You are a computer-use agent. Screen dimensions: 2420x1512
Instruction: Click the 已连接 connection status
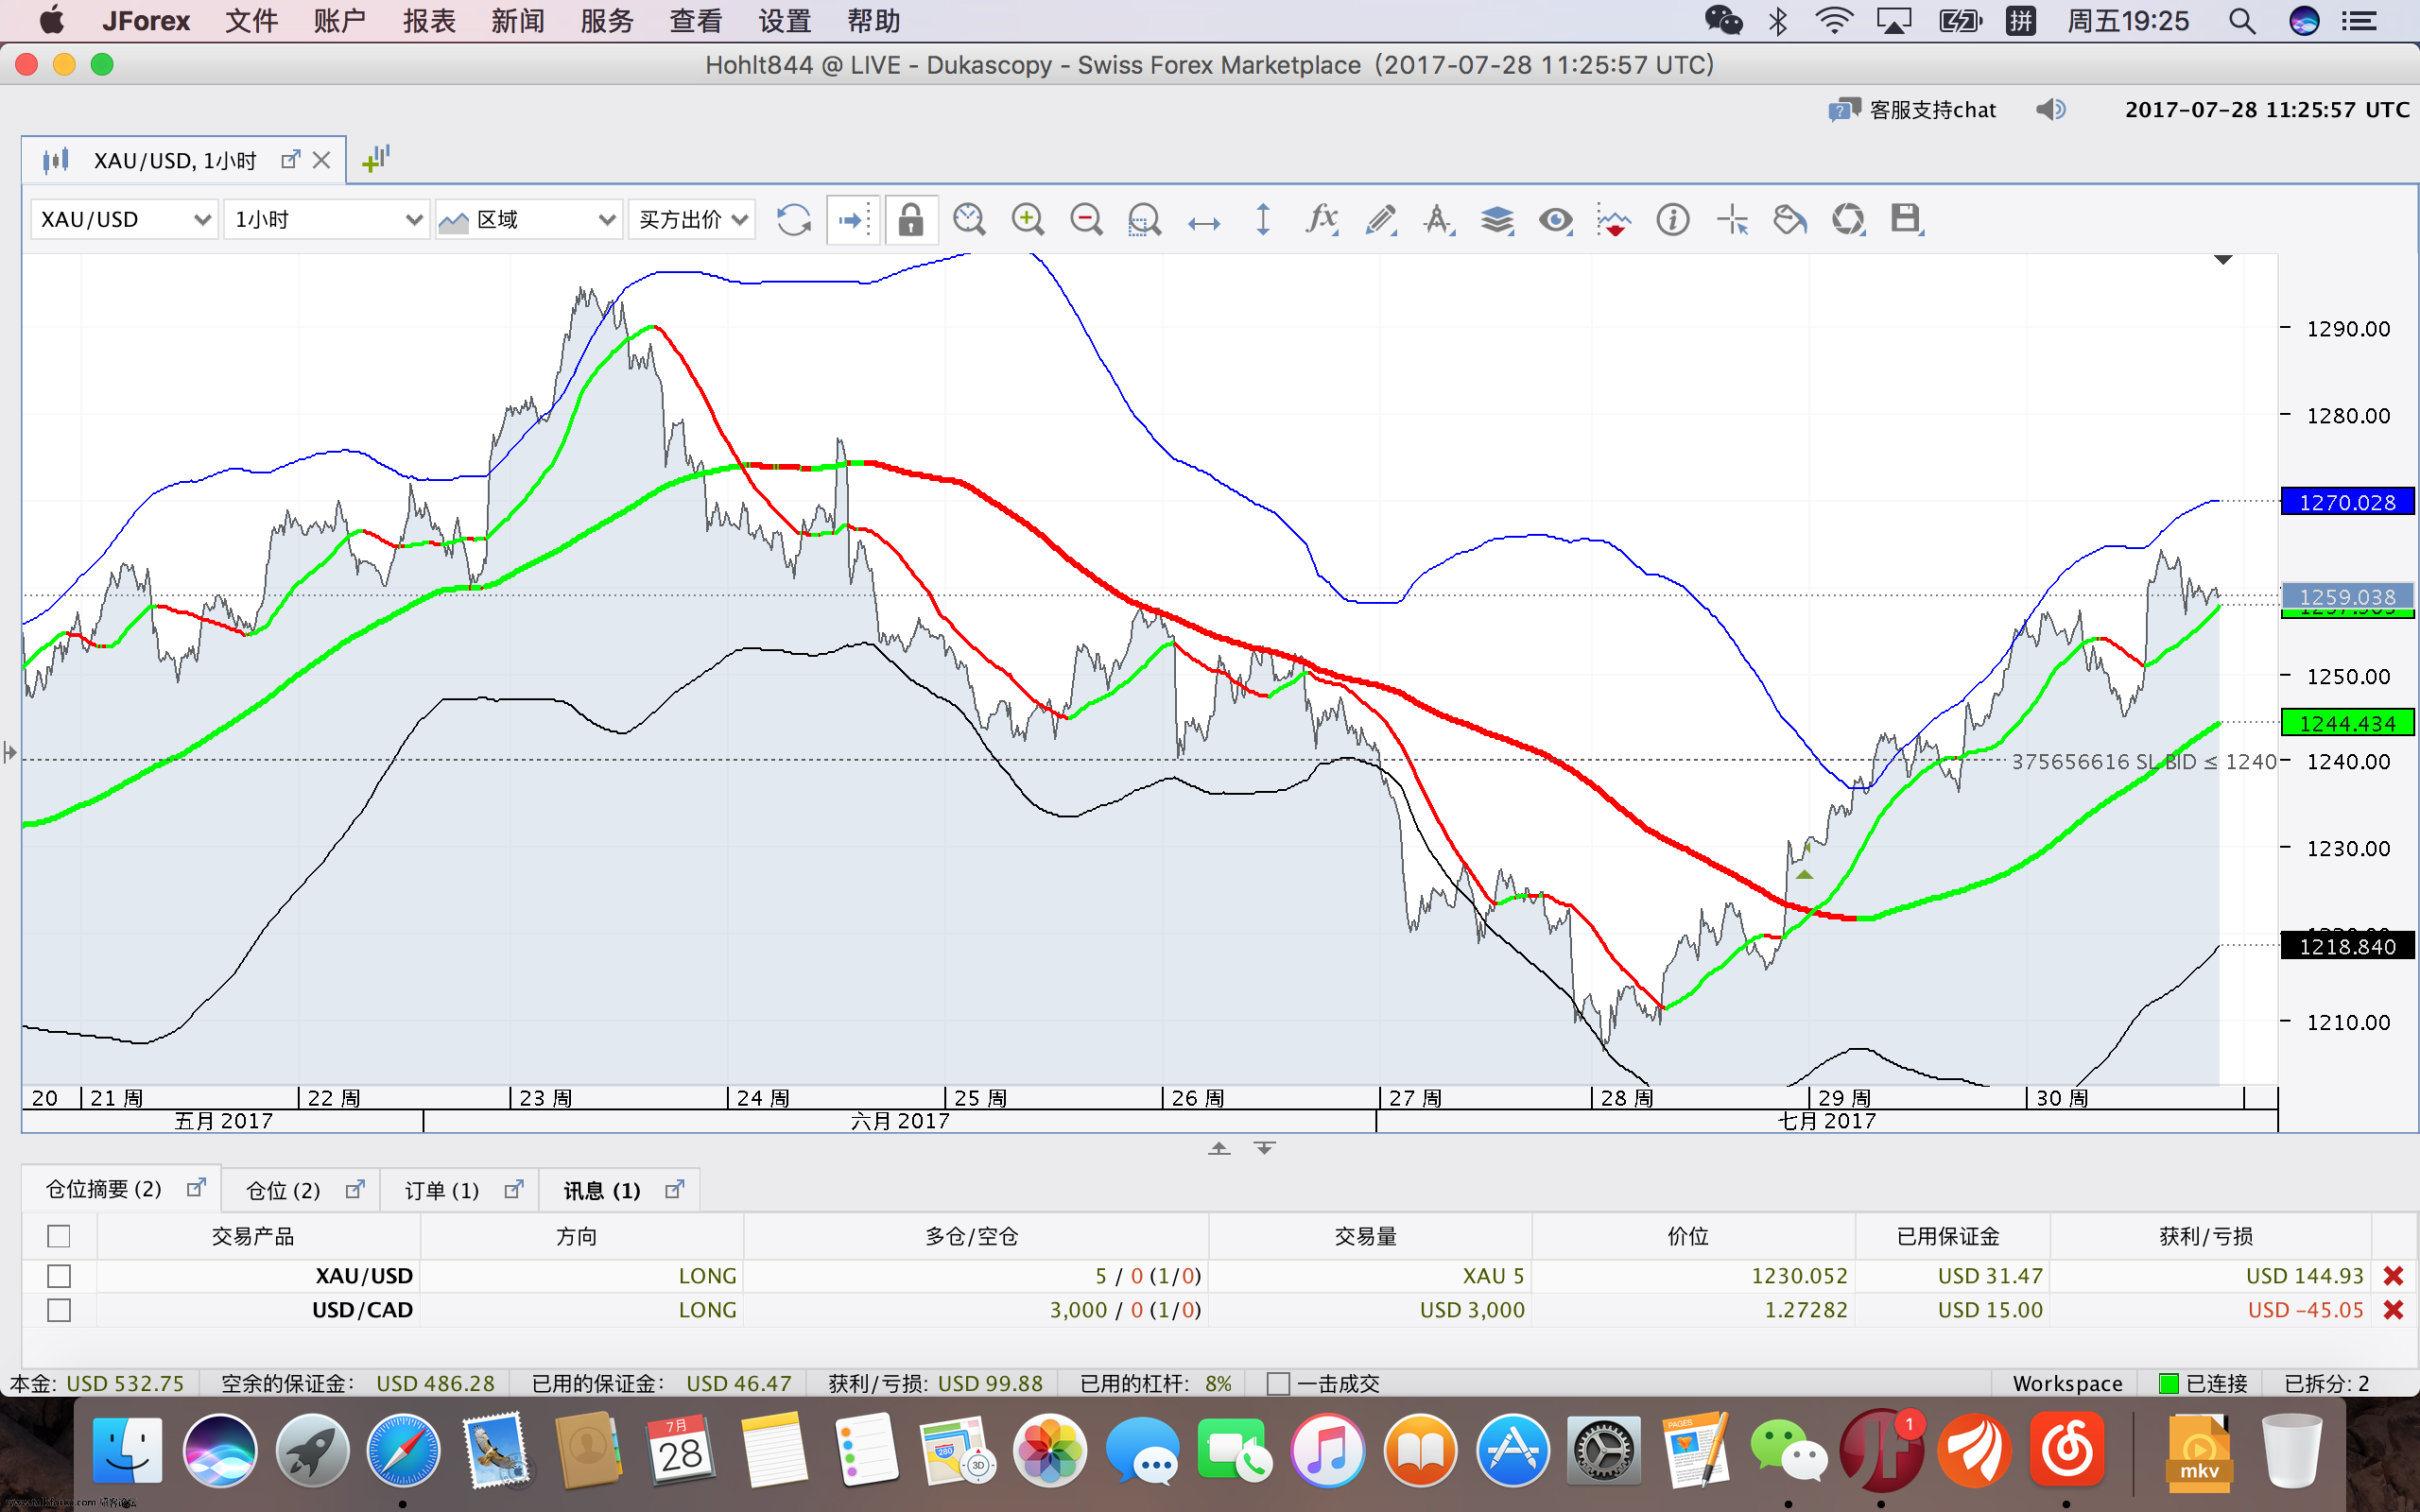point(2204,1384)
